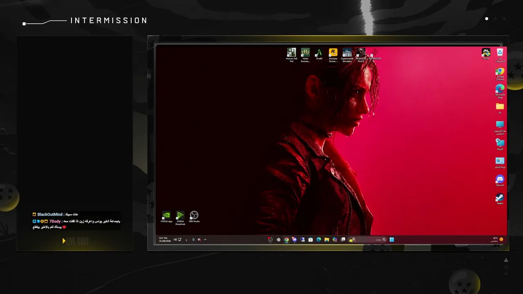Select the 7Dody username in chat
Image resolution: width=523 pixels, height=294 pixels.
point(55,221)
